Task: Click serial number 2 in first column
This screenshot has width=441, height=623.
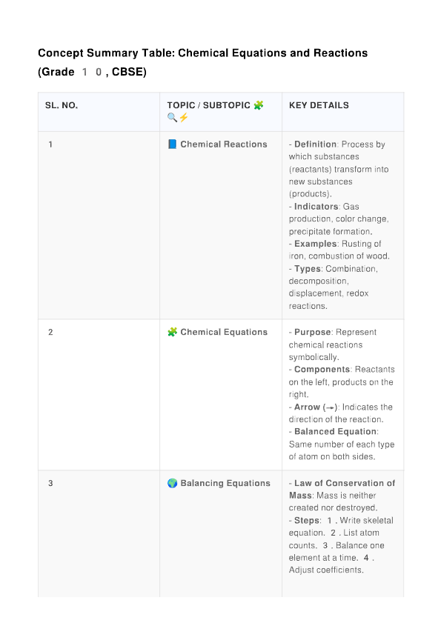Action: 50,332
